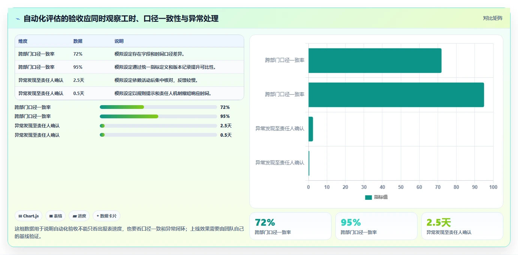Select the 2.5天 cell in the table
This screenshot has height=255, width=518.
pyautogui.click(x=79, y=80)
